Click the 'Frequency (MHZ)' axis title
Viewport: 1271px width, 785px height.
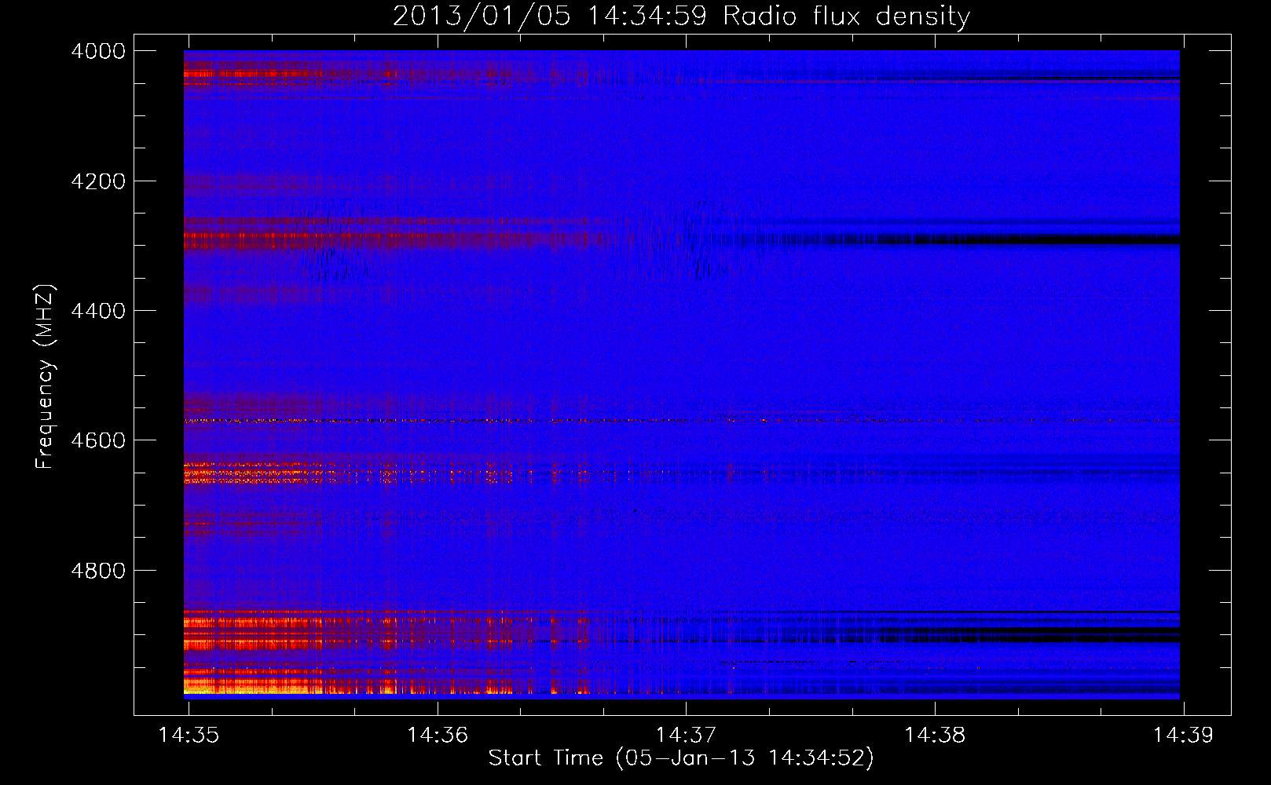(x=45, y=377)
